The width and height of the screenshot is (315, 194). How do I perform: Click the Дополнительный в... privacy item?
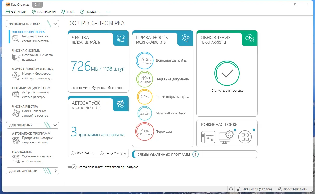coord(172,61)
